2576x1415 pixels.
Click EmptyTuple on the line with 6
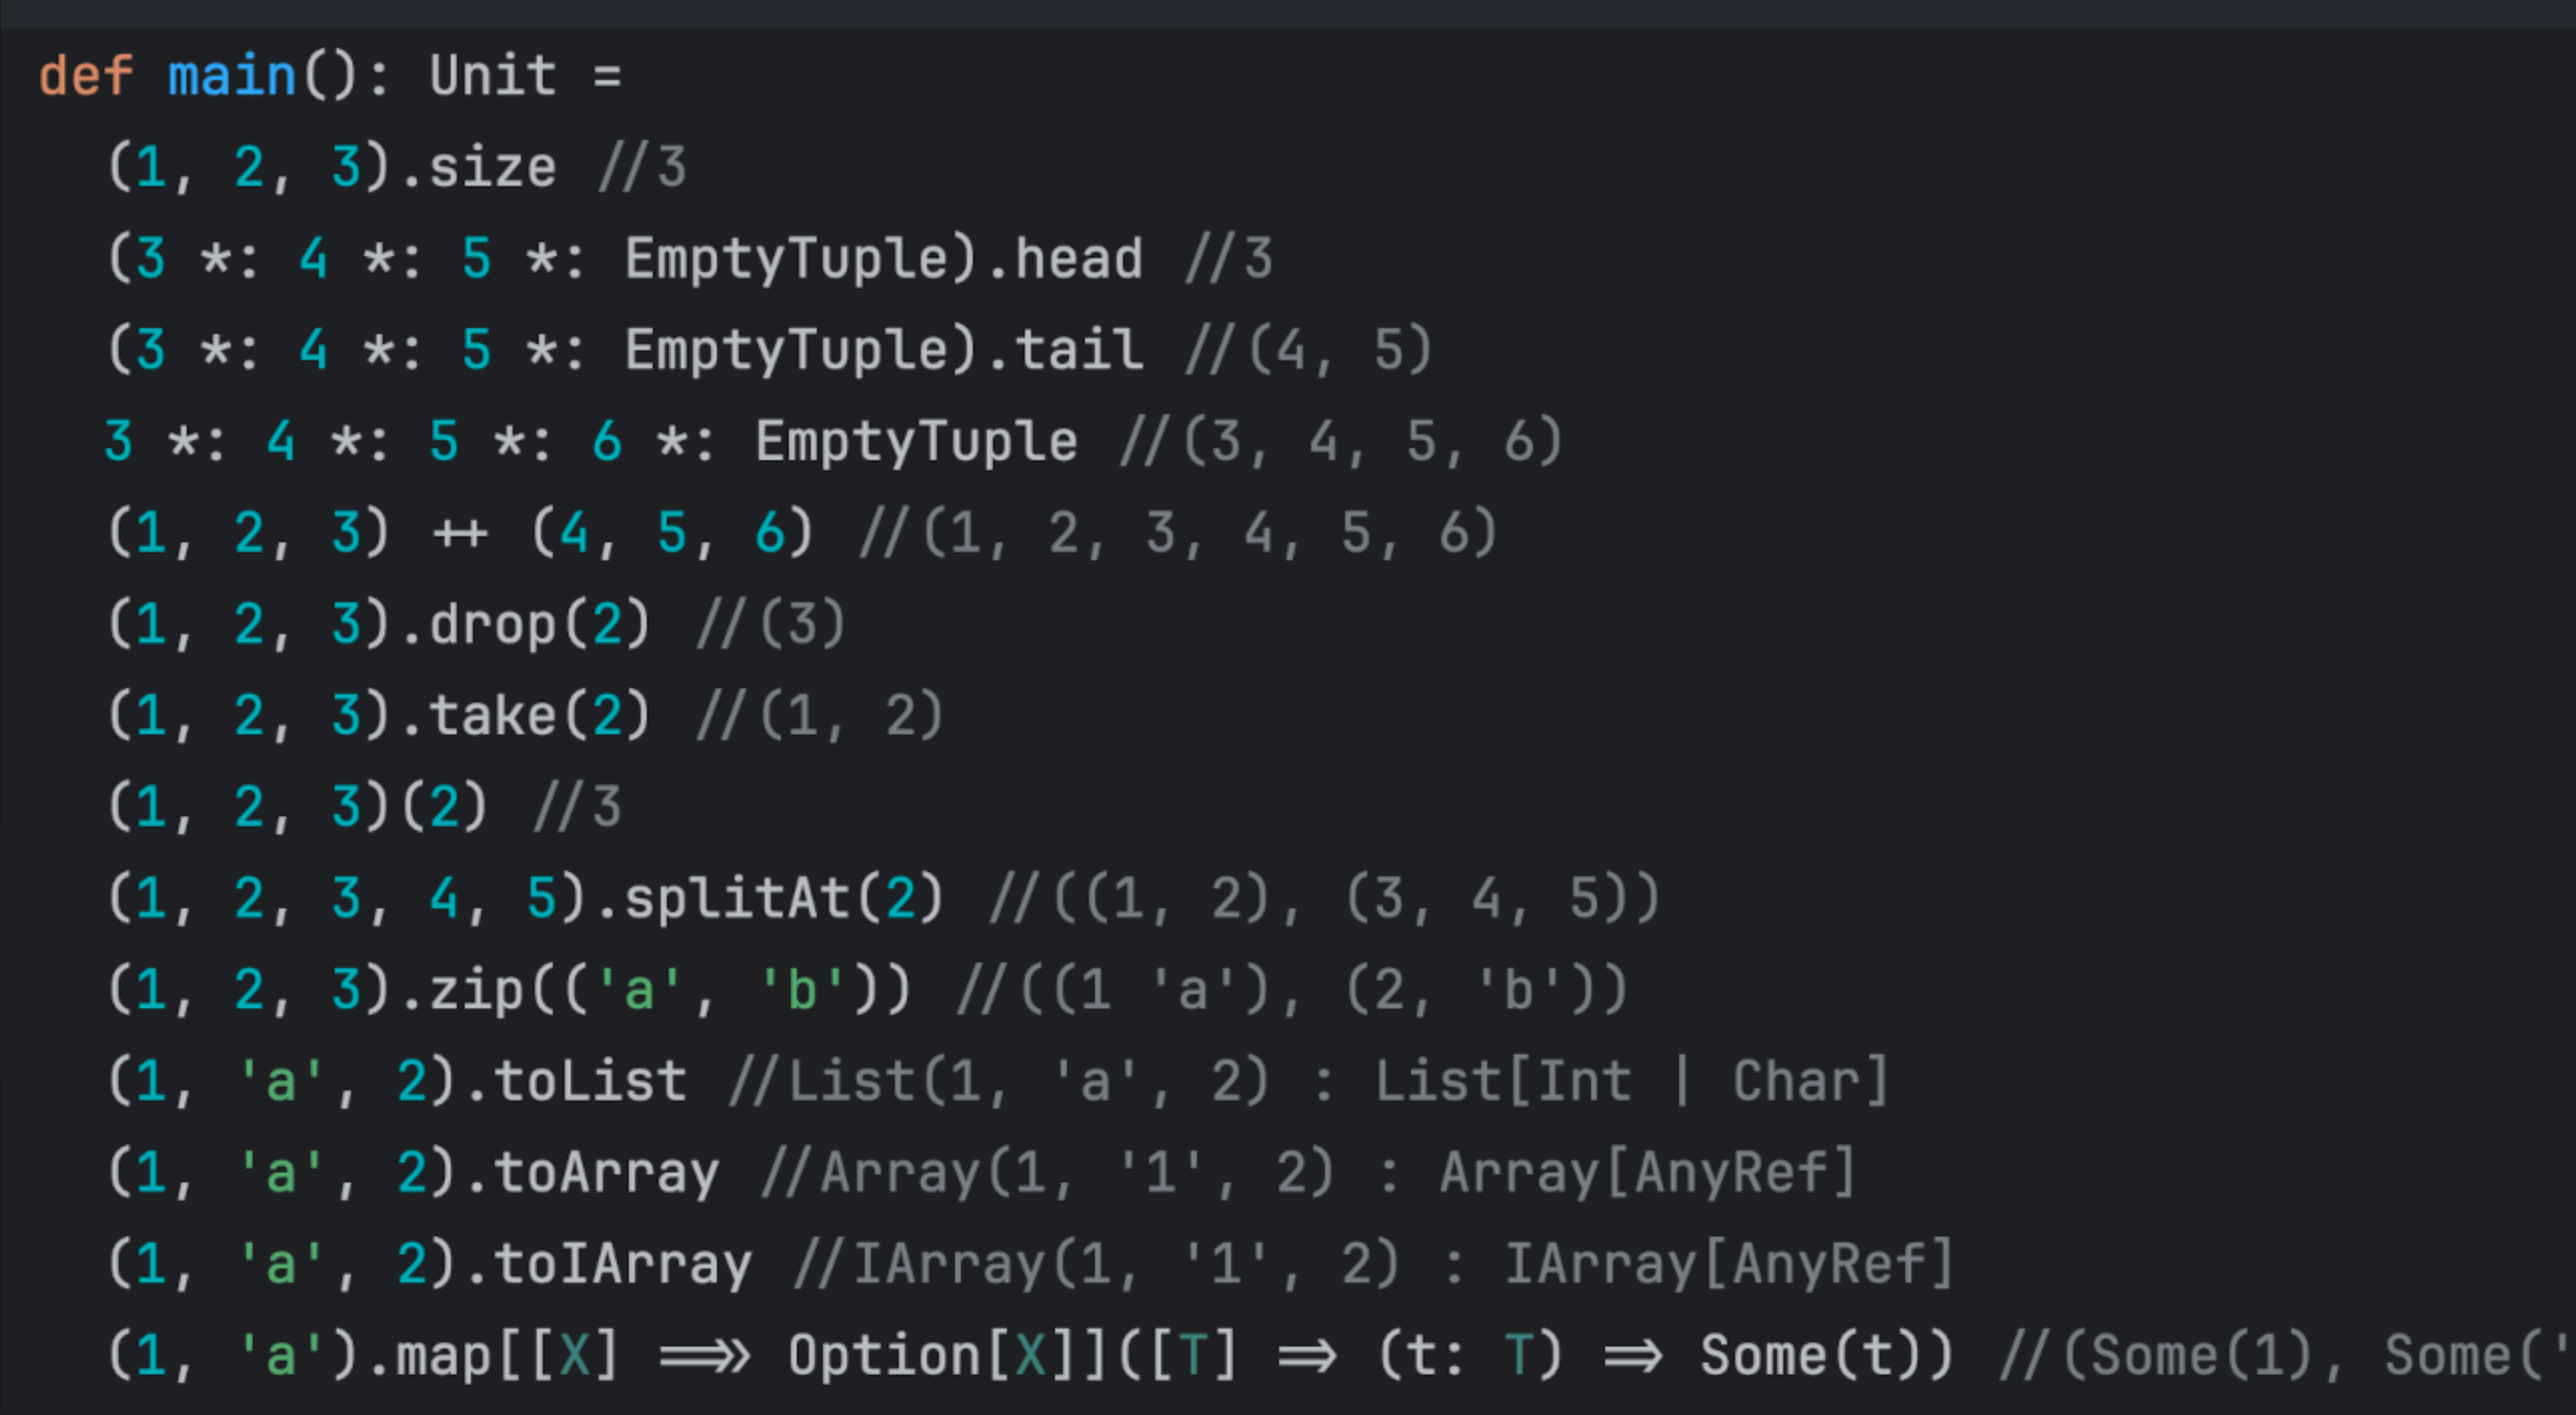pyautogui.click(x=916, y=441)
